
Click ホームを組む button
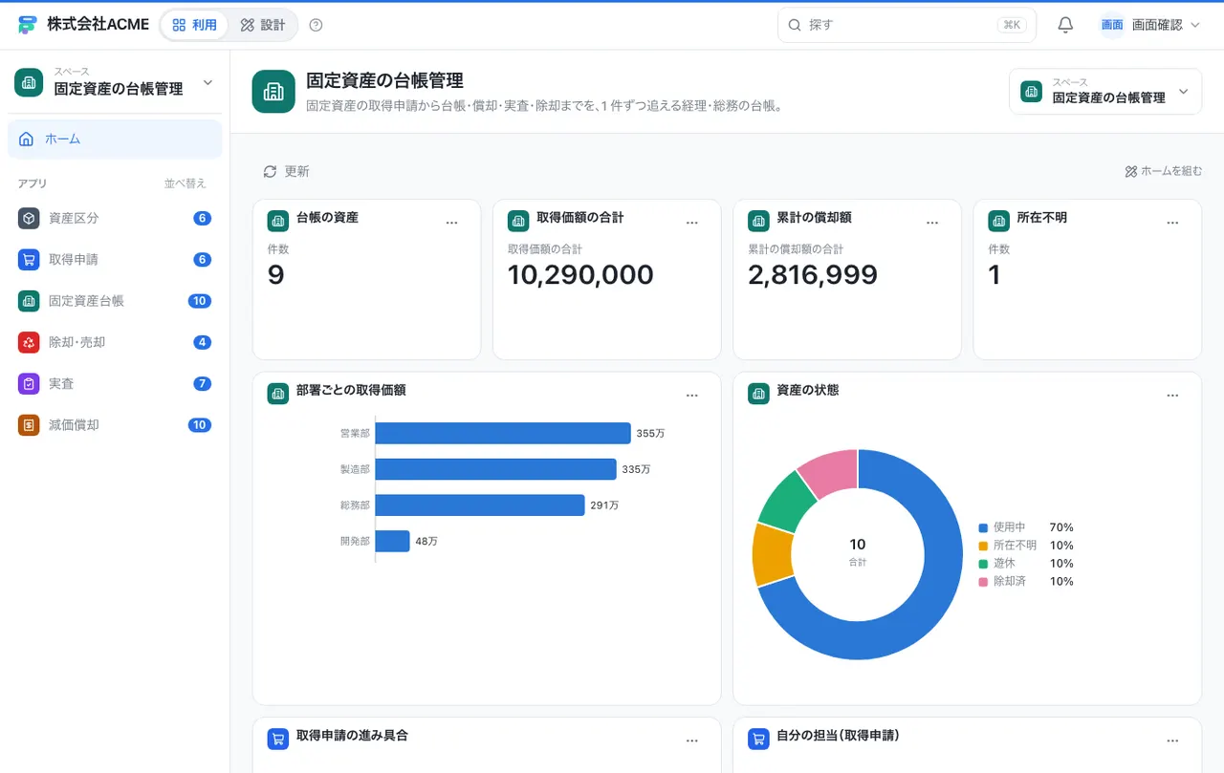[x=1164, y=172]
